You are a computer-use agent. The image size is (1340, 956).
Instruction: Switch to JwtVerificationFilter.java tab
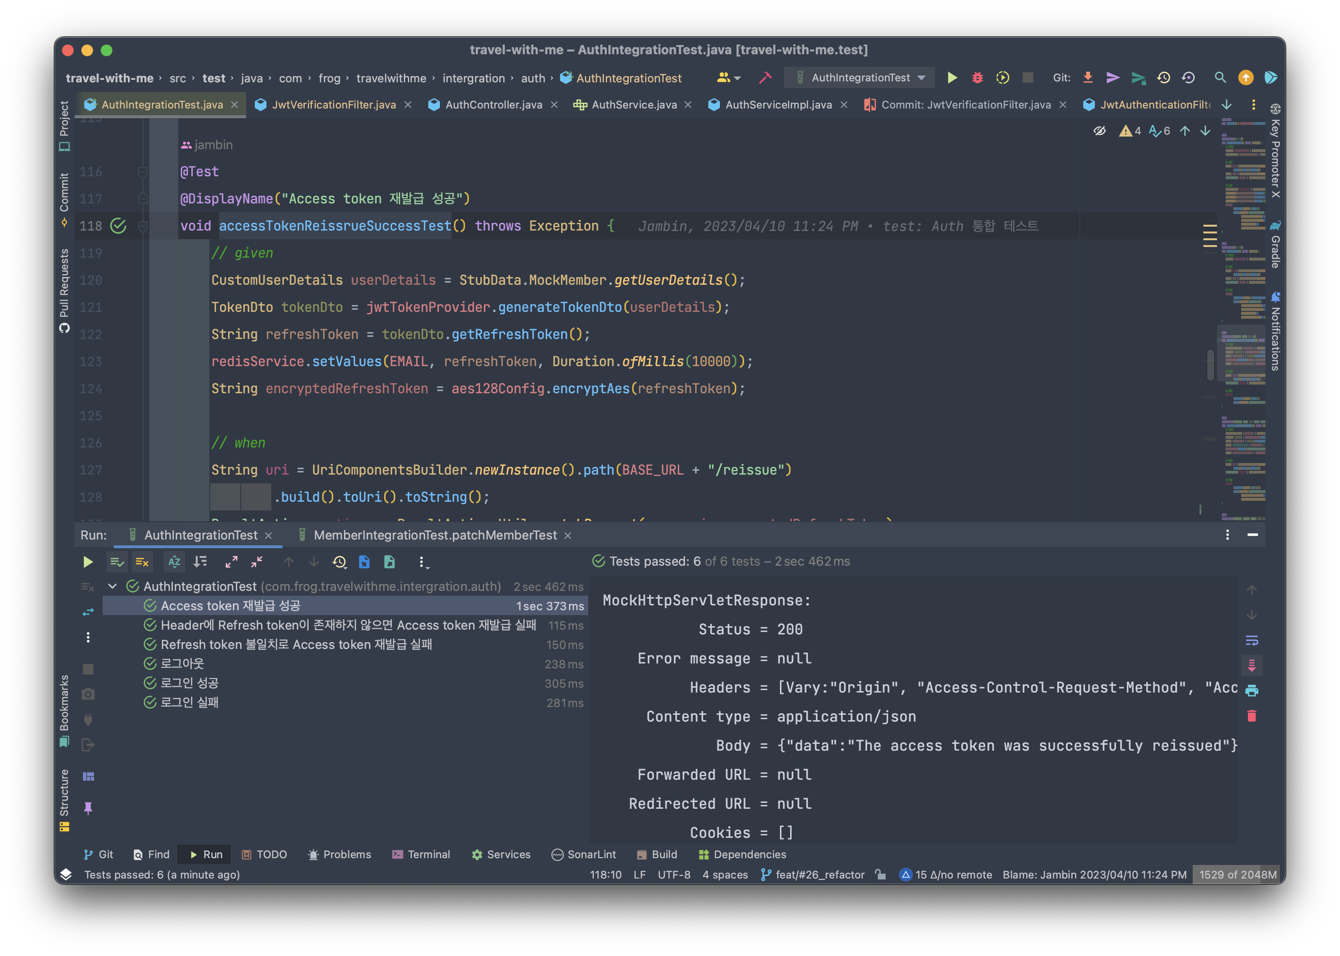(333, 105)
